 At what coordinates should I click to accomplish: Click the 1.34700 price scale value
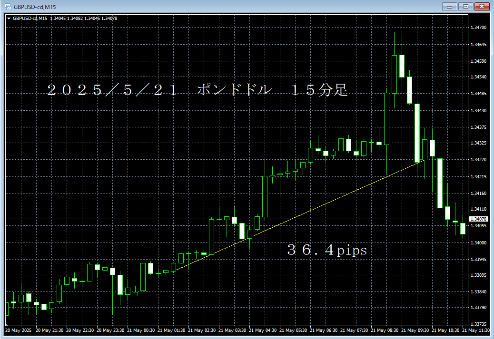[478, 28]
